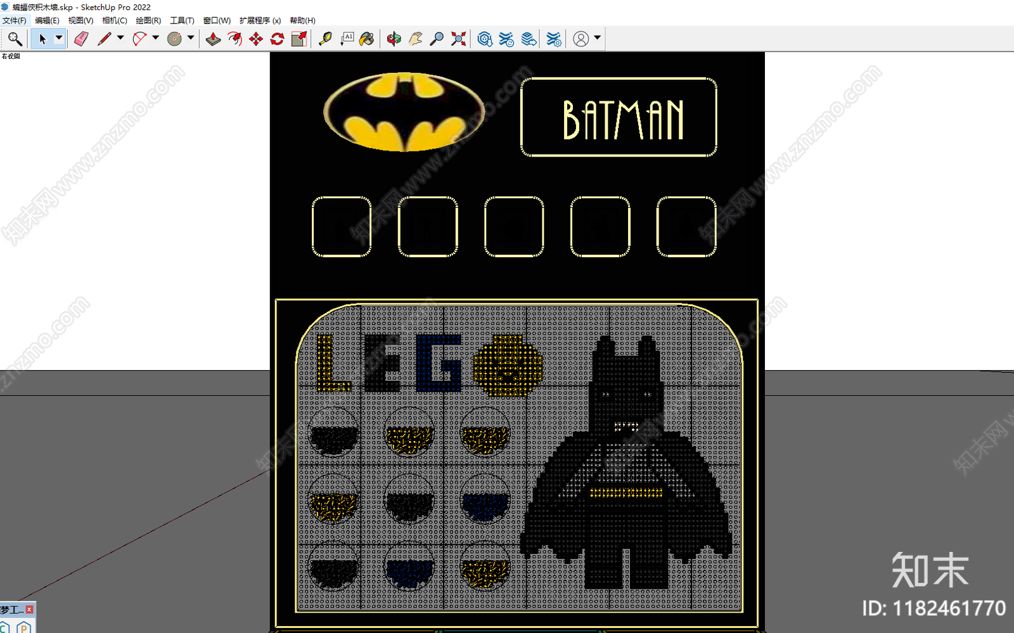Click the Search magnifier icon in the toolbar
This screenshot has height=633, width=1014.
(x=15, y=39)
